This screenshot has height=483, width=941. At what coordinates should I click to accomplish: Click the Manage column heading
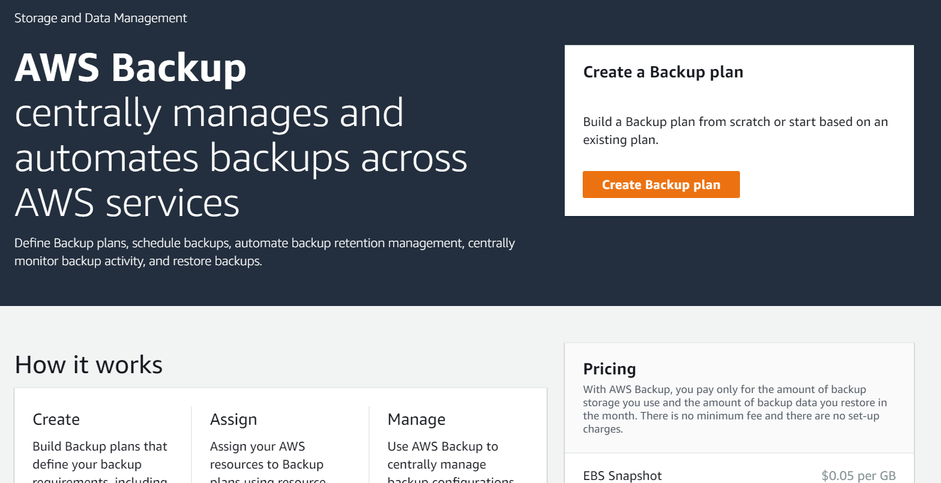[416, 419]
